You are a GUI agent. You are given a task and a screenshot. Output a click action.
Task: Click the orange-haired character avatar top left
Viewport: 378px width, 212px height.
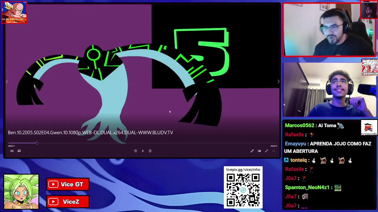point(14,12)
